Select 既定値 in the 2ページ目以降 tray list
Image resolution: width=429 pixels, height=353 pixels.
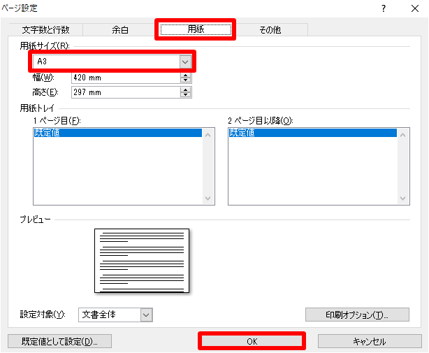(313, 133)
